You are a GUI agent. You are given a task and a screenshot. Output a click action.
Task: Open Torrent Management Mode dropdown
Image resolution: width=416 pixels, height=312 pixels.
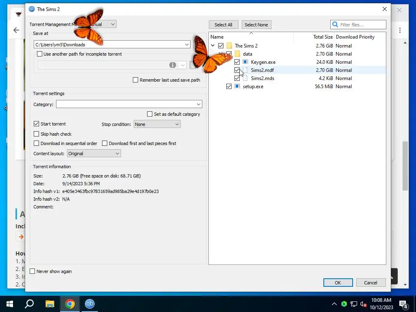[x=113, y=24]
